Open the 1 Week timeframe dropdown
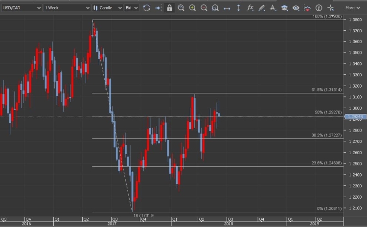Viewport: 367px width, 227px height. coord(67,8)
